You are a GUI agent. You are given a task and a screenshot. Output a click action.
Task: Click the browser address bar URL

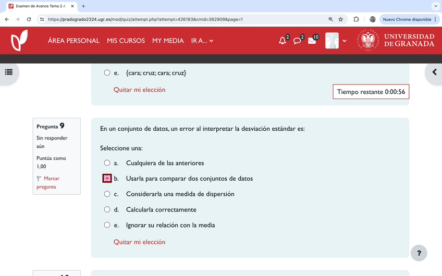[x=156, y=19]
